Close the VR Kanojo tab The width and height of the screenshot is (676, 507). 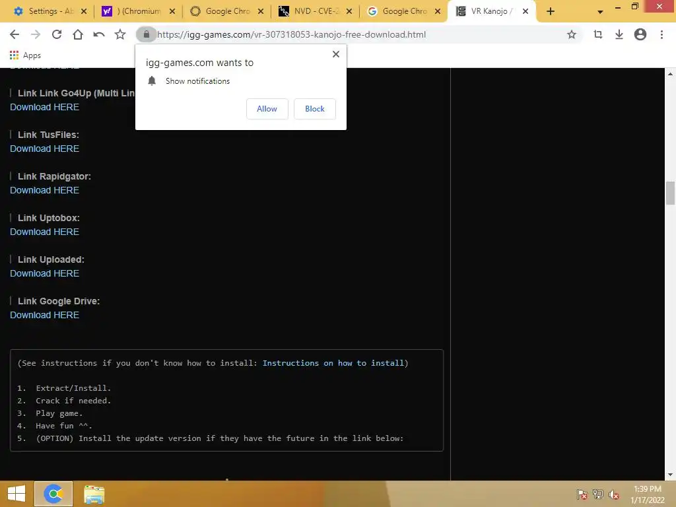[525, 12]
